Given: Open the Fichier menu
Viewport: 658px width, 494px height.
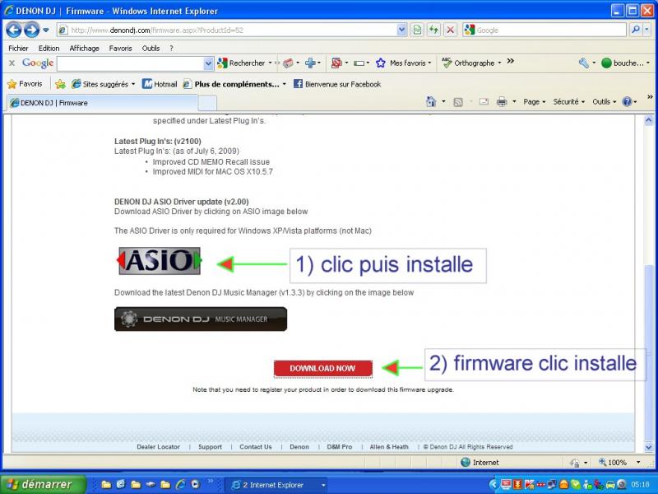Looking at the screenshot, I should coord(18,48).
